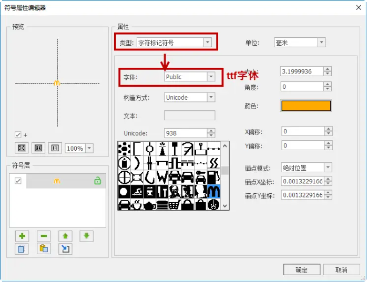The width and height of the screenshot is (367, 282).
Task: Open the 类型 symbol type dropdown
Action: (x=208, y=43)
